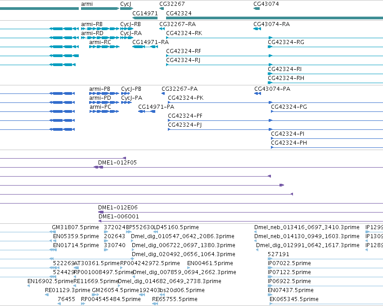Click the CG42324-PI protein label
The height and width of the screenshot is (306, 383).
pos(288,134)
